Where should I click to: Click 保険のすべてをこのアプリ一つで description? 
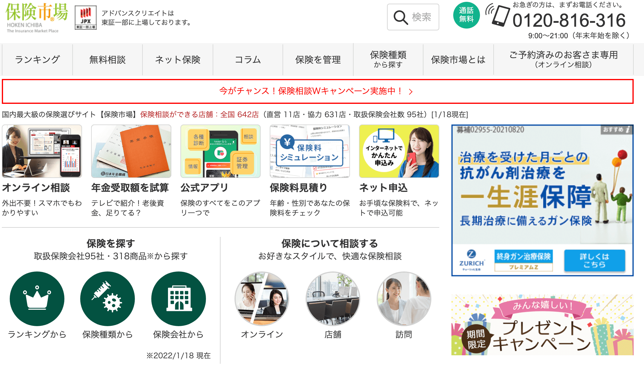[221, 208]
